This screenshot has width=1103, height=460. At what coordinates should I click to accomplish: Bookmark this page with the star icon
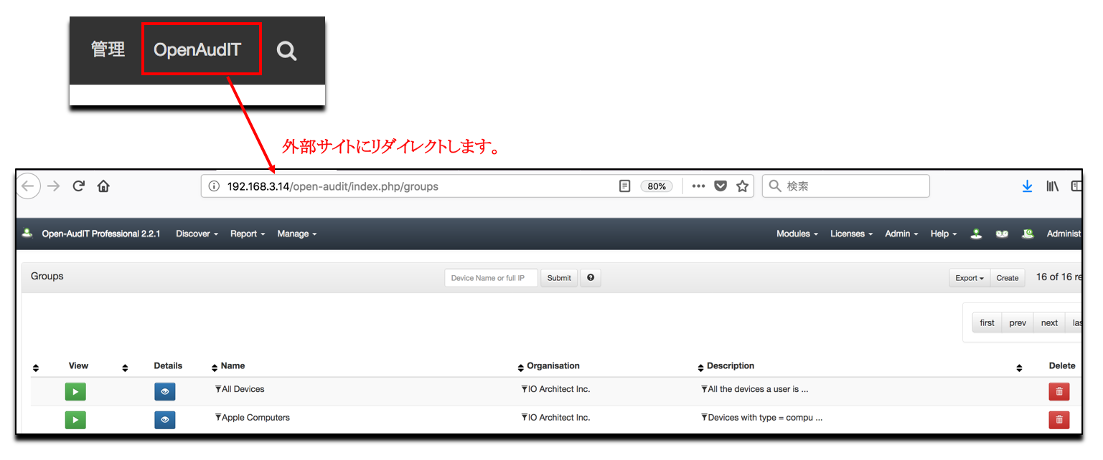pyautogui.click(x=742, y=186)
